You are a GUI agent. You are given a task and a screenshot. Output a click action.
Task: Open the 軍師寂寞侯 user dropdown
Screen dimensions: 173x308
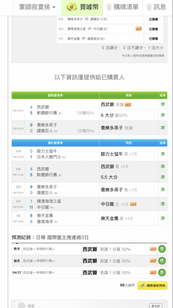[x=37, y=7]
